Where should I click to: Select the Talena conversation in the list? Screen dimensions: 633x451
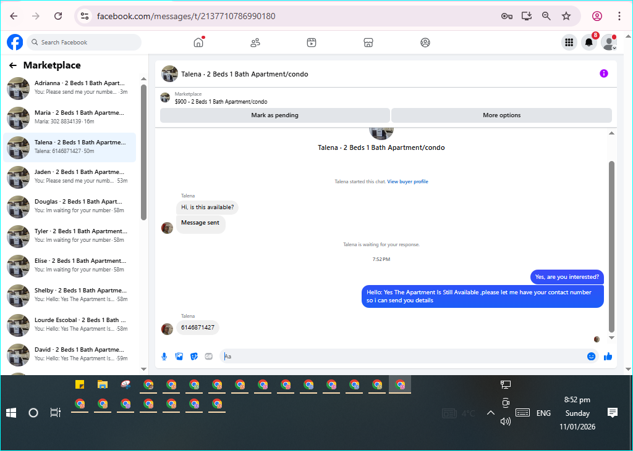pos(69,147)
